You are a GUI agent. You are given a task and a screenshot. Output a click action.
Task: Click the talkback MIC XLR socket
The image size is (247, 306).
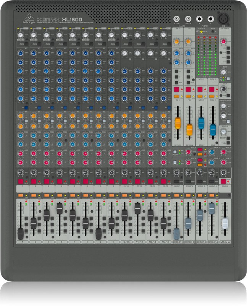tap(223, 19)
